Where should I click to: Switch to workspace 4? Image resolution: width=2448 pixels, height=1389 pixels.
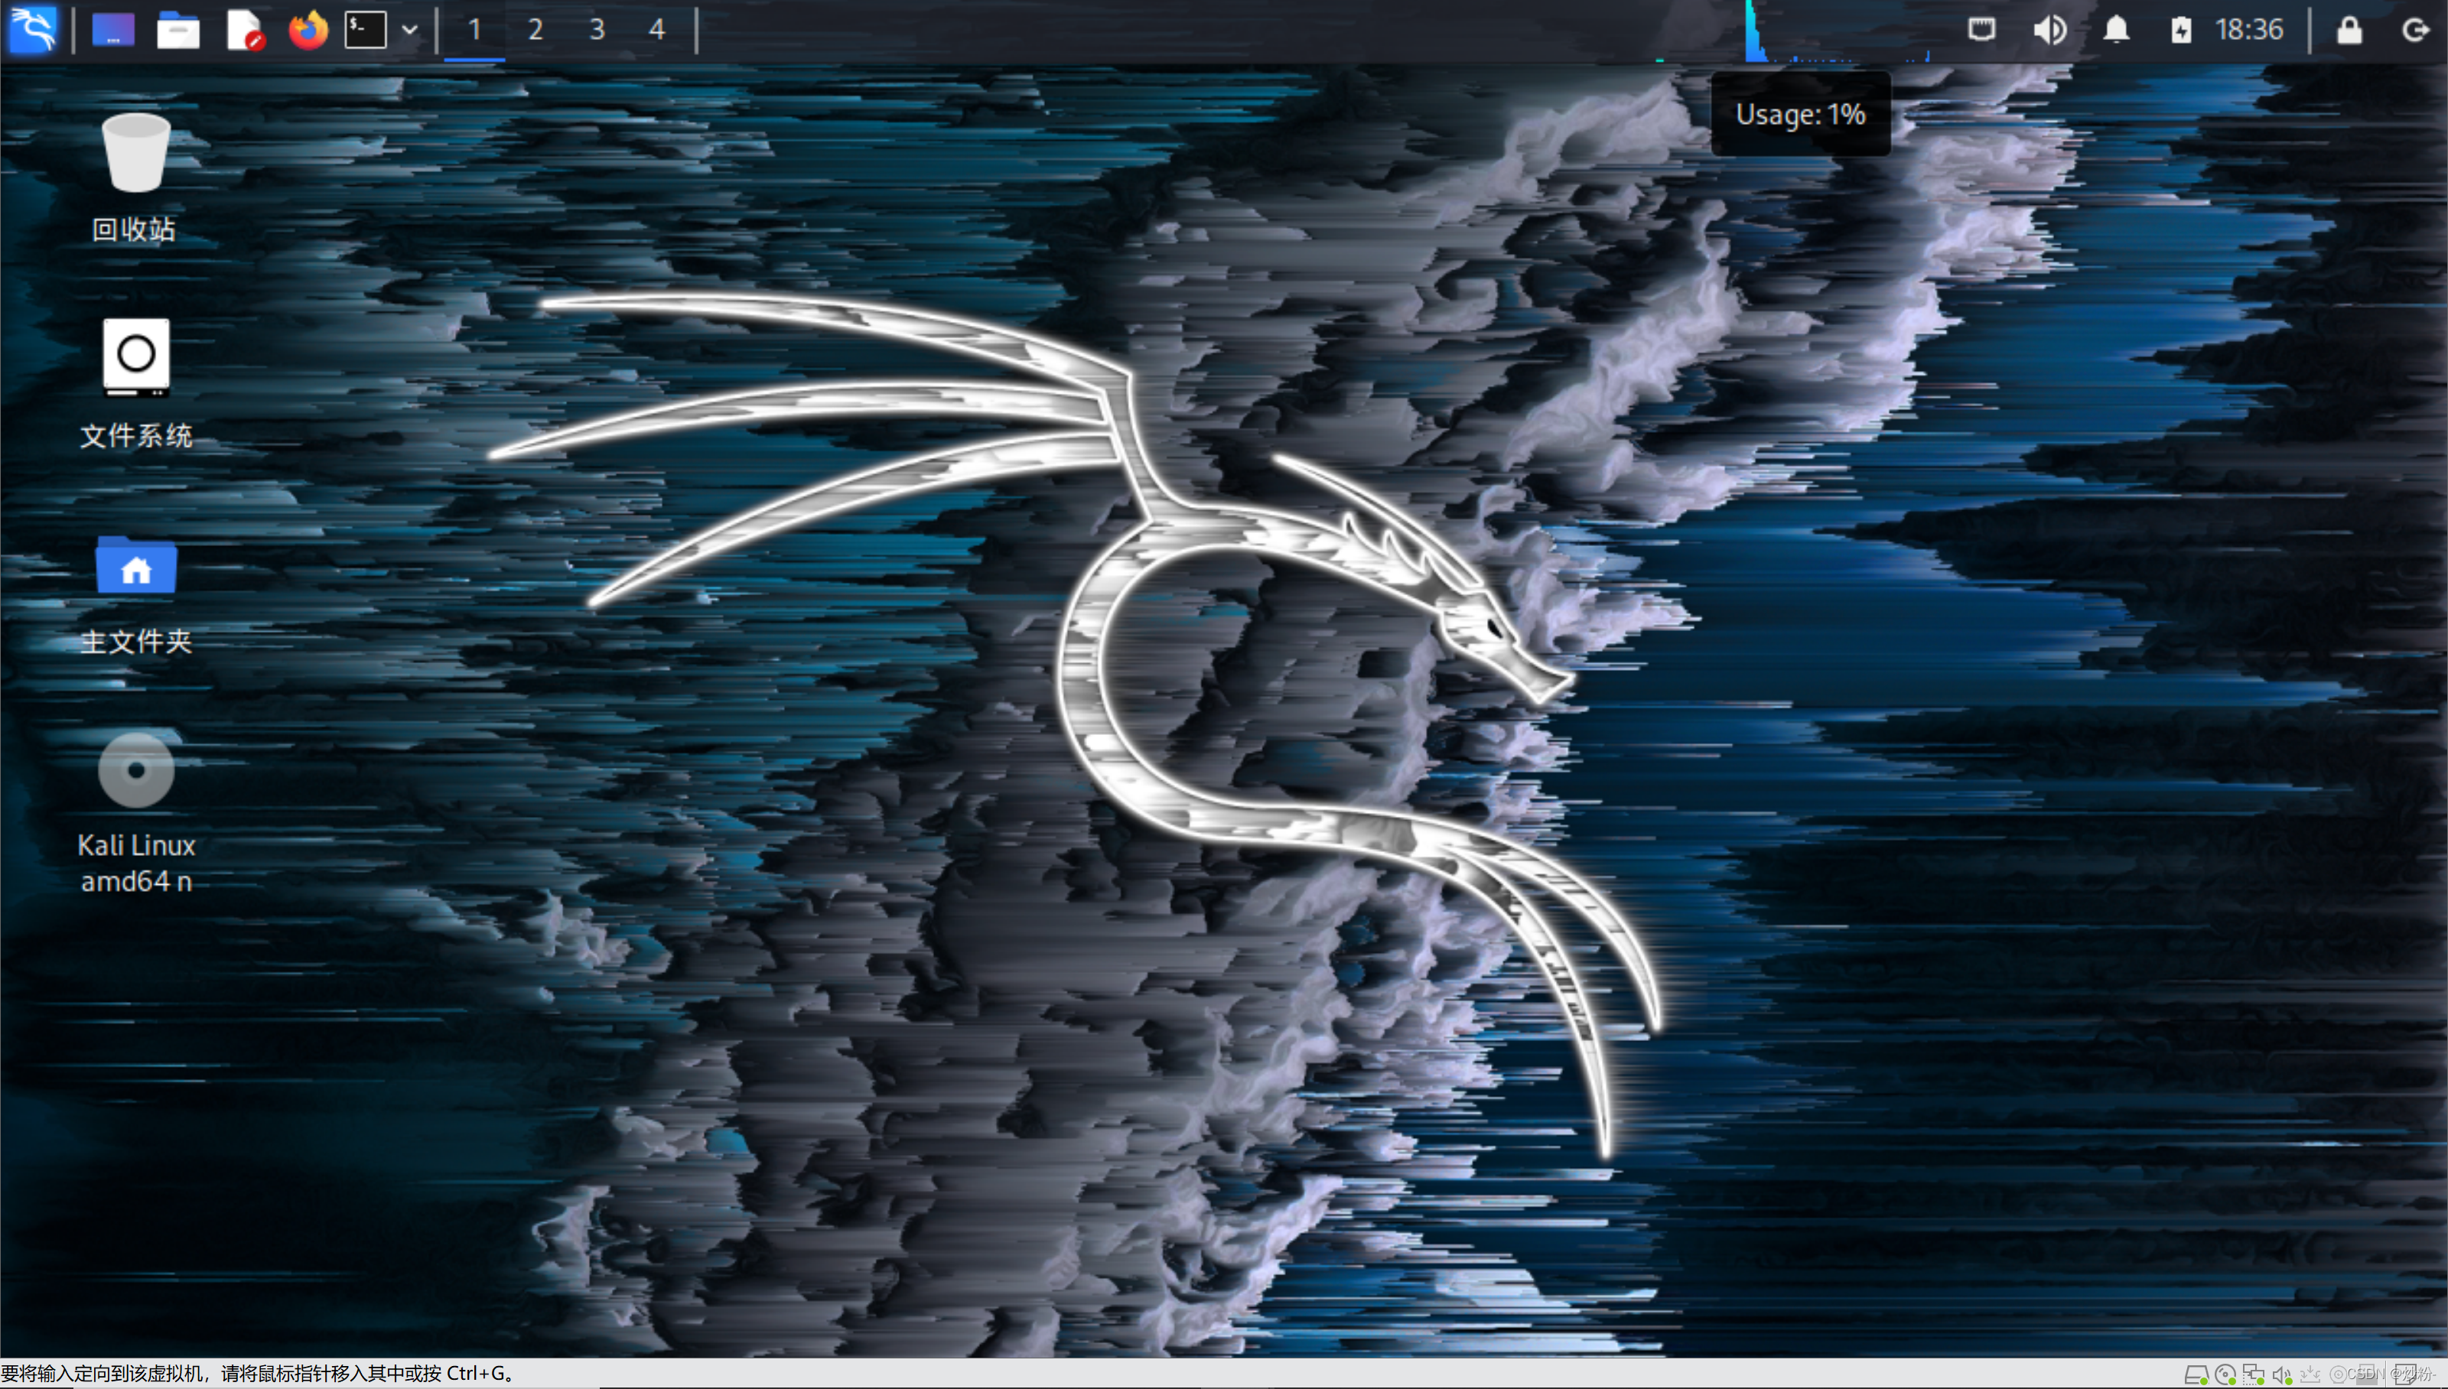656,28
